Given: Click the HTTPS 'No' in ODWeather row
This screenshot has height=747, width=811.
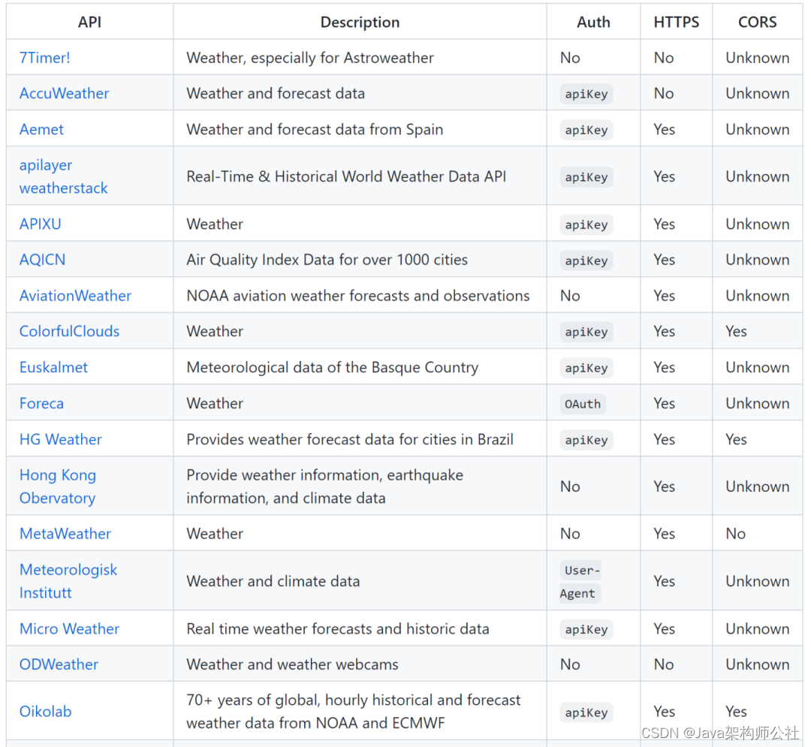Looking at the screenshot, I should [x=664, y=664].
